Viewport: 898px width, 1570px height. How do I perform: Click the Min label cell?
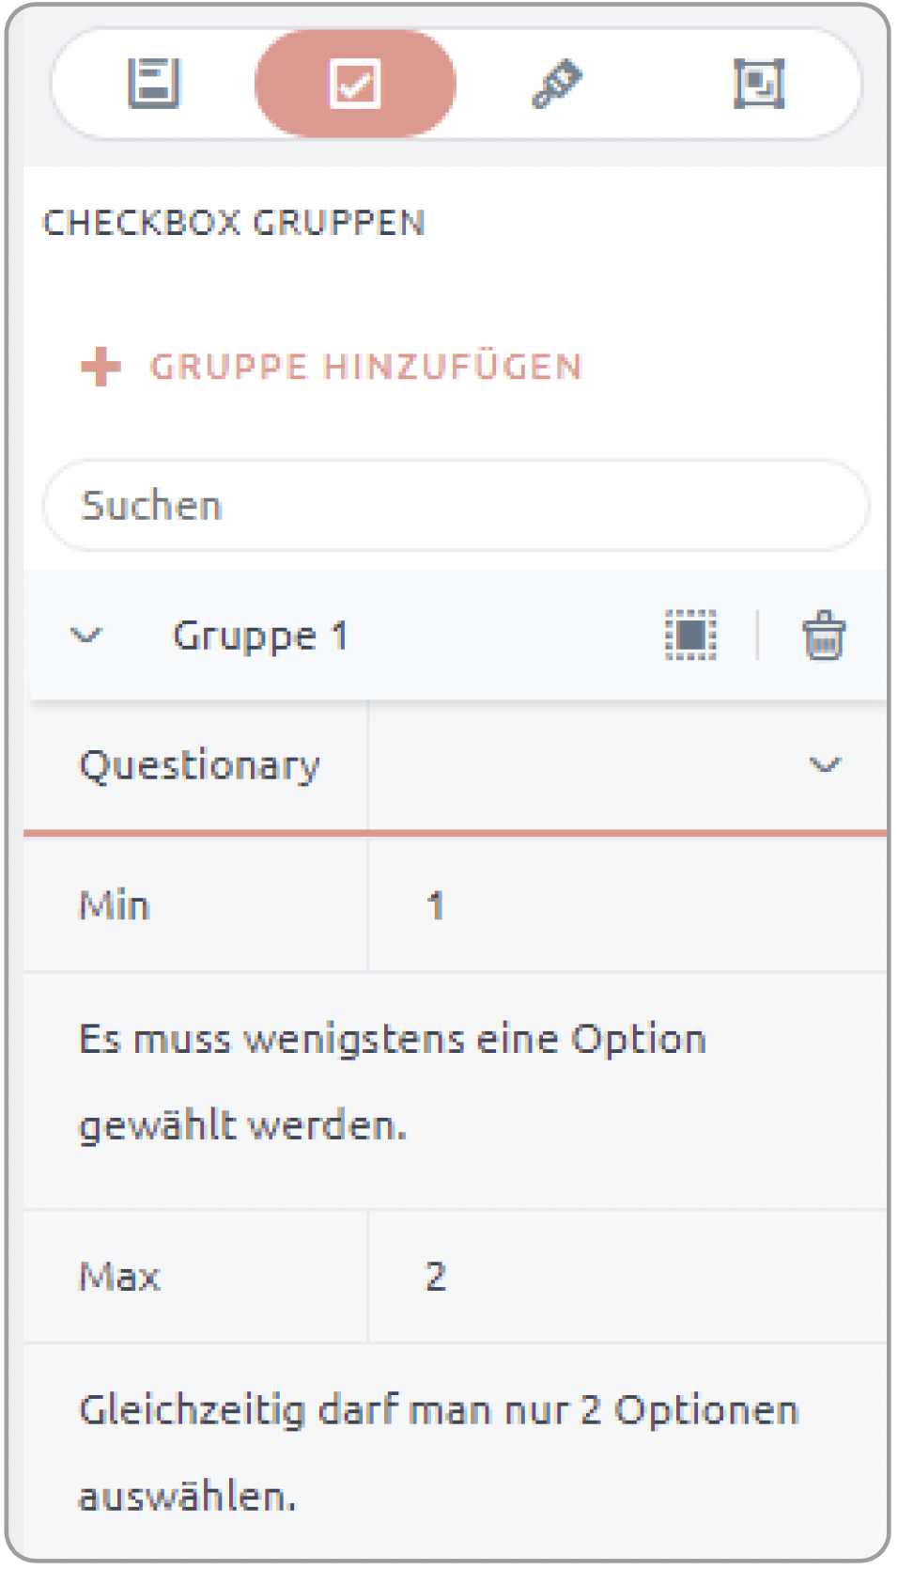coord(195,905)
